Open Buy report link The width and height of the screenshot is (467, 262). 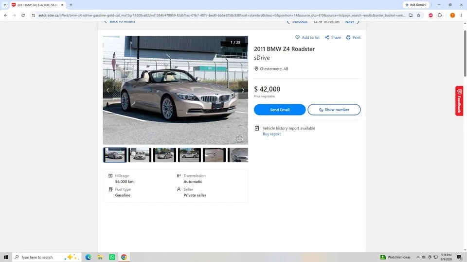tap(271, 134)
